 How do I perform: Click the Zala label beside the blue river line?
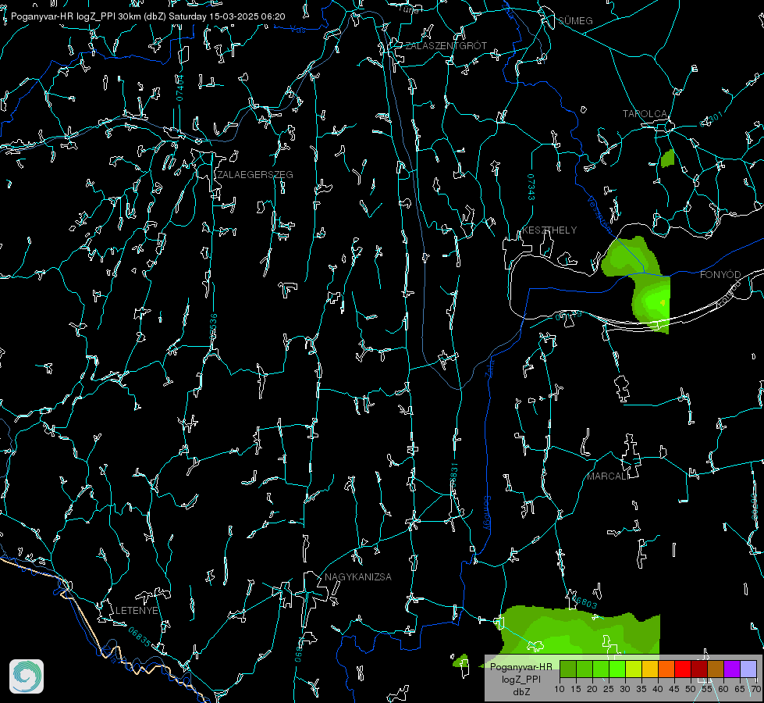(489, 367)
